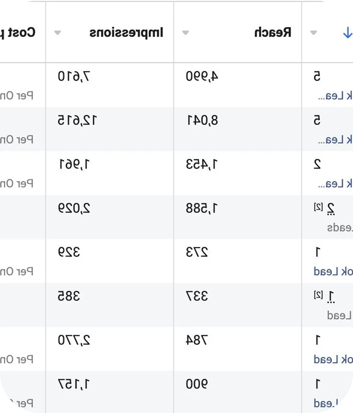Open the Lead link in the 1,453 reach row
The image size is (353, 413).
(x=335, y=184)
